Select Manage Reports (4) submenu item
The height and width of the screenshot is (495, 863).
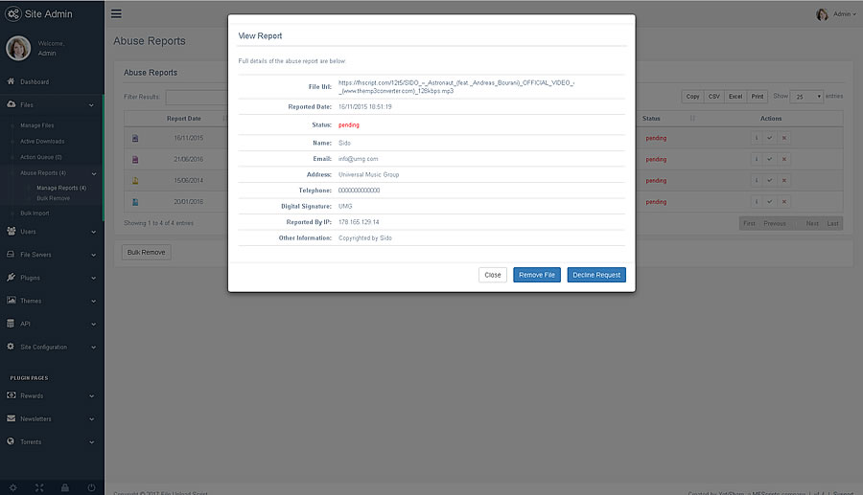pos(61,188)
